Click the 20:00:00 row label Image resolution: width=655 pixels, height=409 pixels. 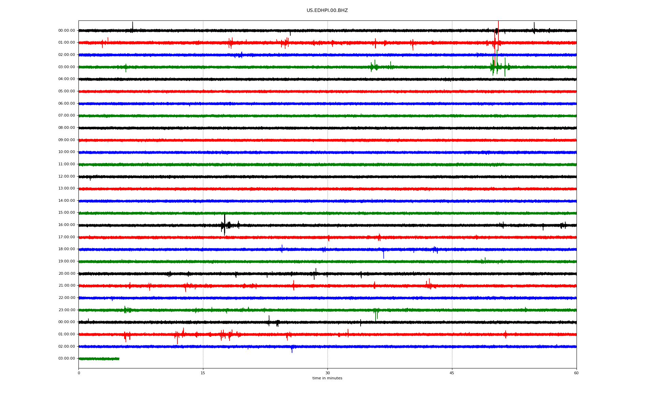[67, 274]
